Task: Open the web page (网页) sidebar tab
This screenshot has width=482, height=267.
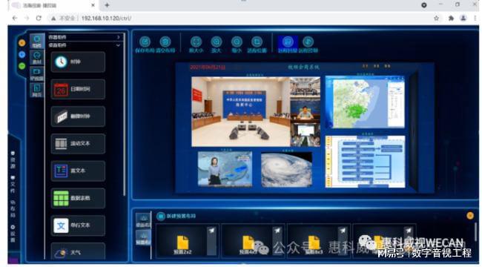Action: (37, 90)
